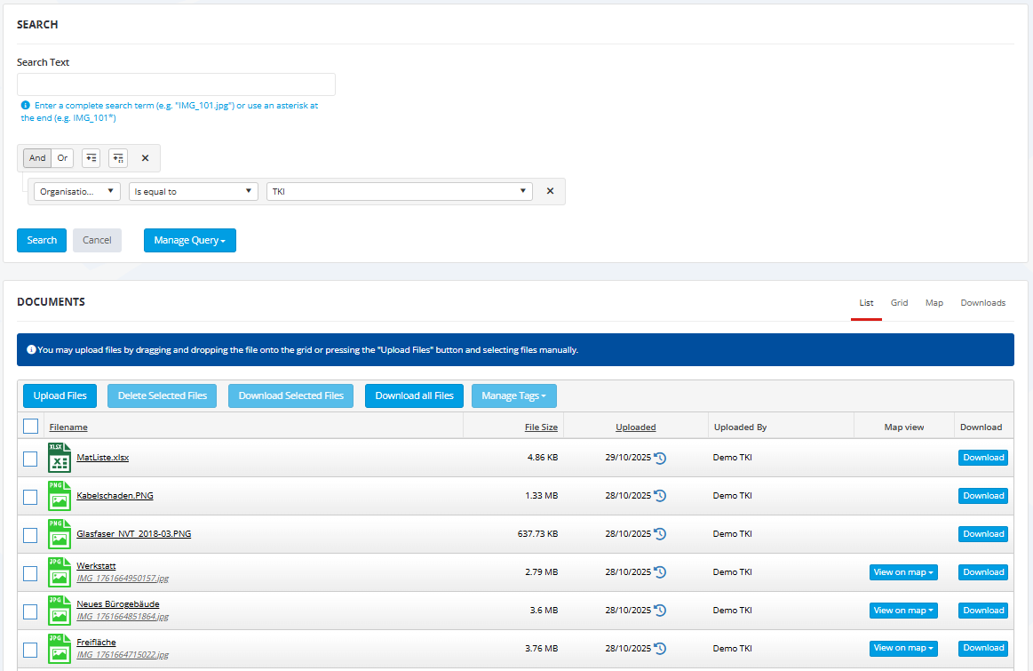Tick the checkbox for MatListe.xlsx
1033x671 pixels.
30,459
